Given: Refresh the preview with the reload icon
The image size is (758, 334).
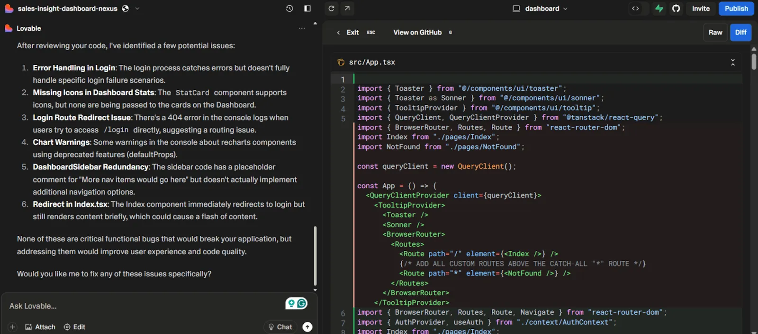Looking at the screenshot, I should [331, 9].
